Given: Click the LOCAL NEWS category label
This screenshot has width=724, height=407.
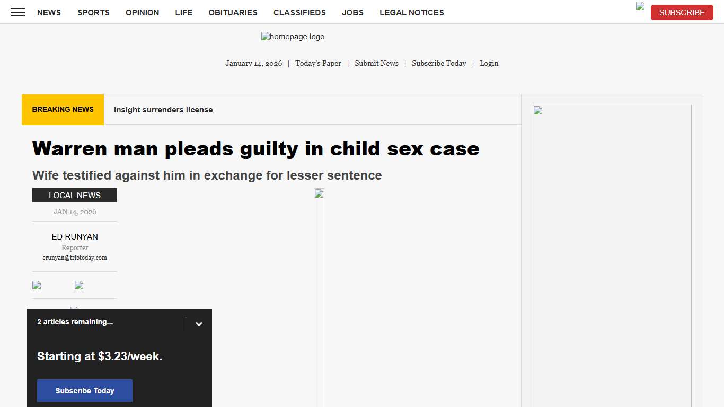Looking at the screenshot, I should pos(74,195).
